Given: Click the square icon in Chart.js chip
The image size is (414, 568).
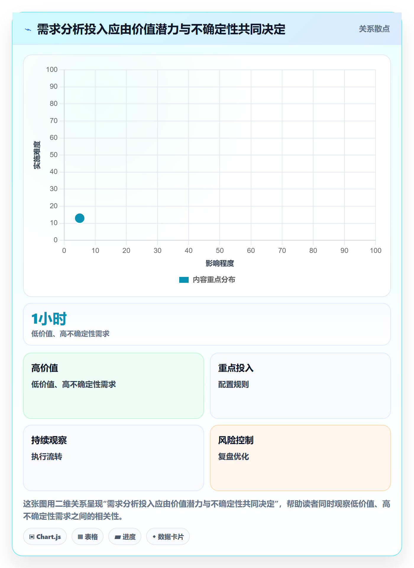Looking at the screenshot, I should click(x=32, y=537).
